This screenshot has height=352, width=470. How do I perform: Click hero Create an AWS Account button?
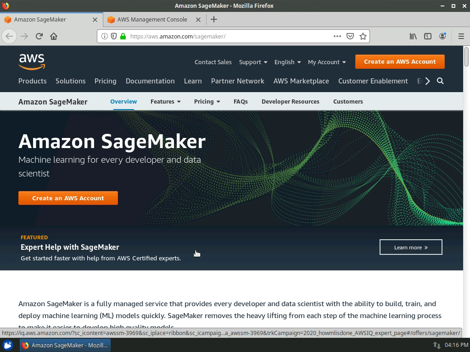pos(68,198)
